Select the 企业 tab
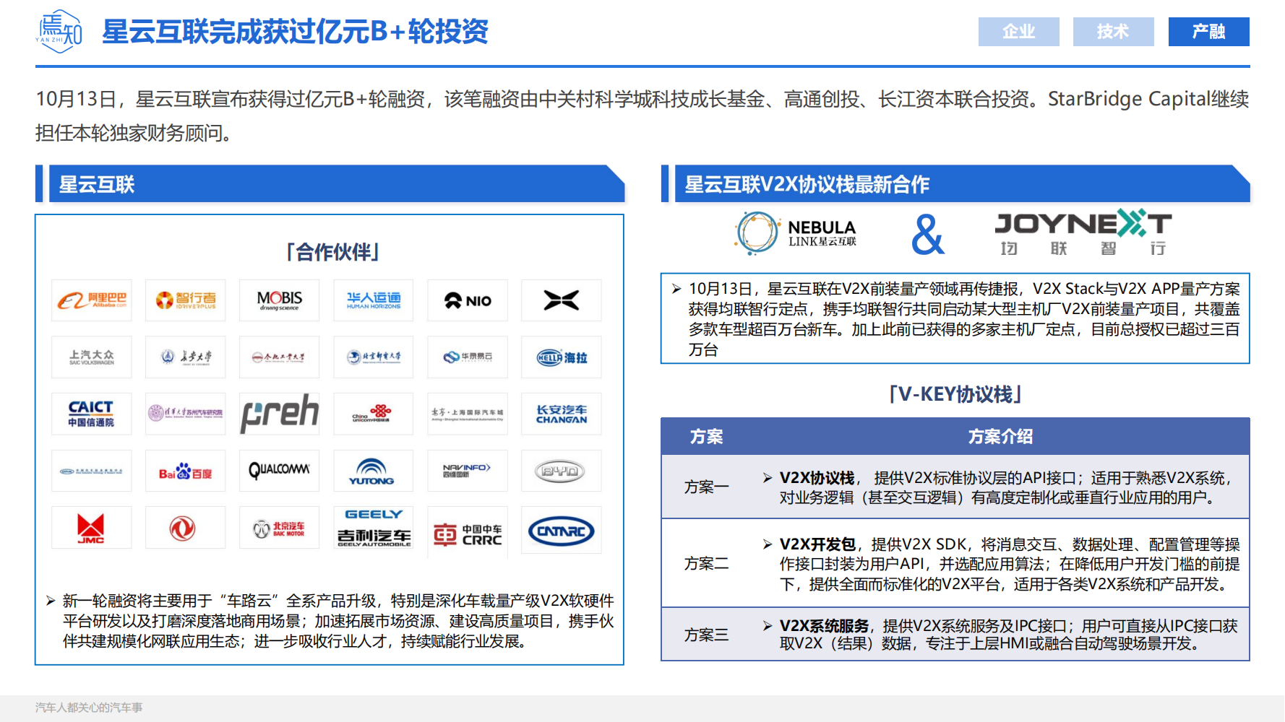This screenshot has width=1285, height=722. tap(1018, 32)
